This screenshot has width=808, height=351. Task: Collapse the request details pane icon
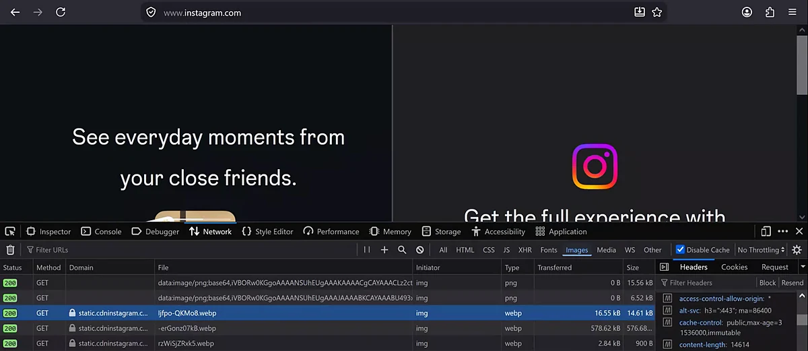[x=664, y=267]
